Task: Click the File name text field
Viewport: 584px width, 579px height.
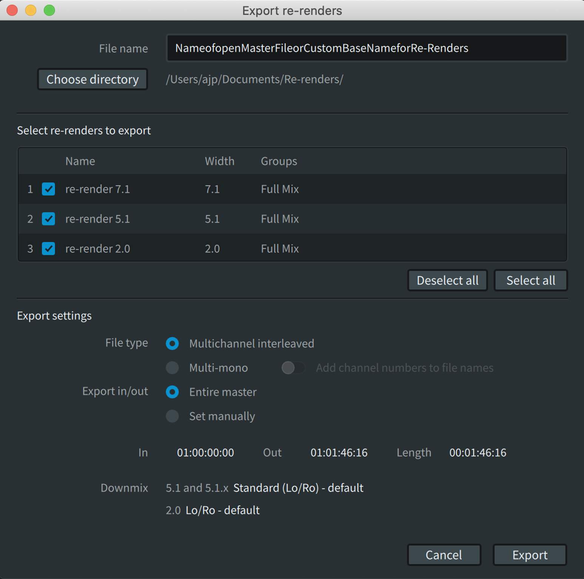Action: tap(366, 48)
